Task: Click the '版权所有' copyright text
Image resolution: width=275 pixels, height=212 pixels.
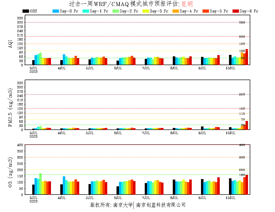Action: pos(100,205)
